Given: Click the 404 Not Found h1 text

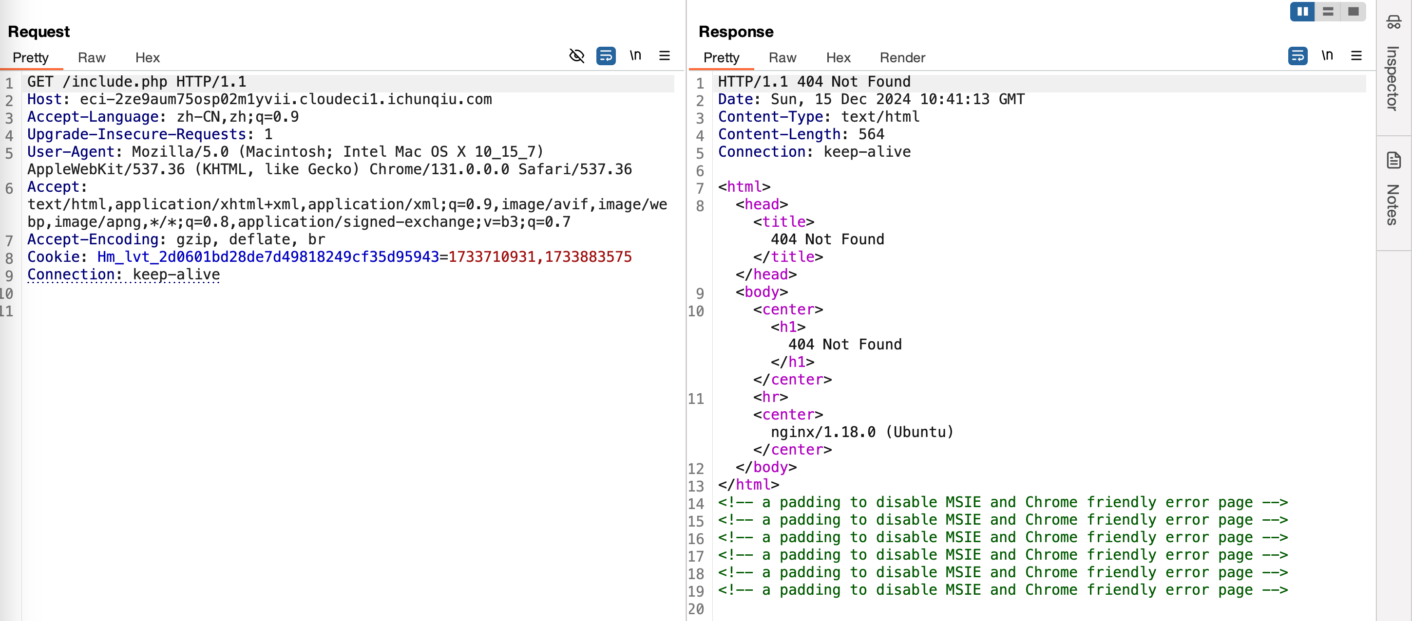Looking at the screenshot, I should point(845,345).
